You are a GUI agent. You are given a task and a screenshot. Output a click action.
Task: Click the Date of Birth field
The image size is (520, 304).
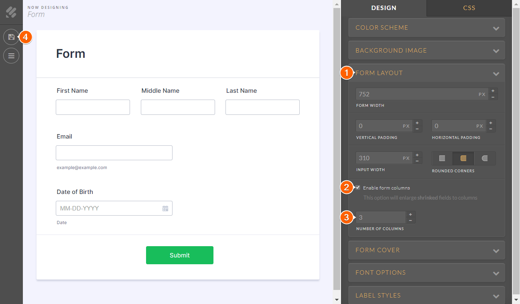coord(114,208)
